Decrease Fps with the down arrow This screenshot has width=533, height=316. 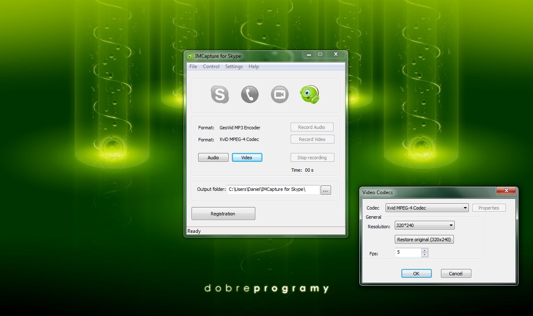[424, 254]
